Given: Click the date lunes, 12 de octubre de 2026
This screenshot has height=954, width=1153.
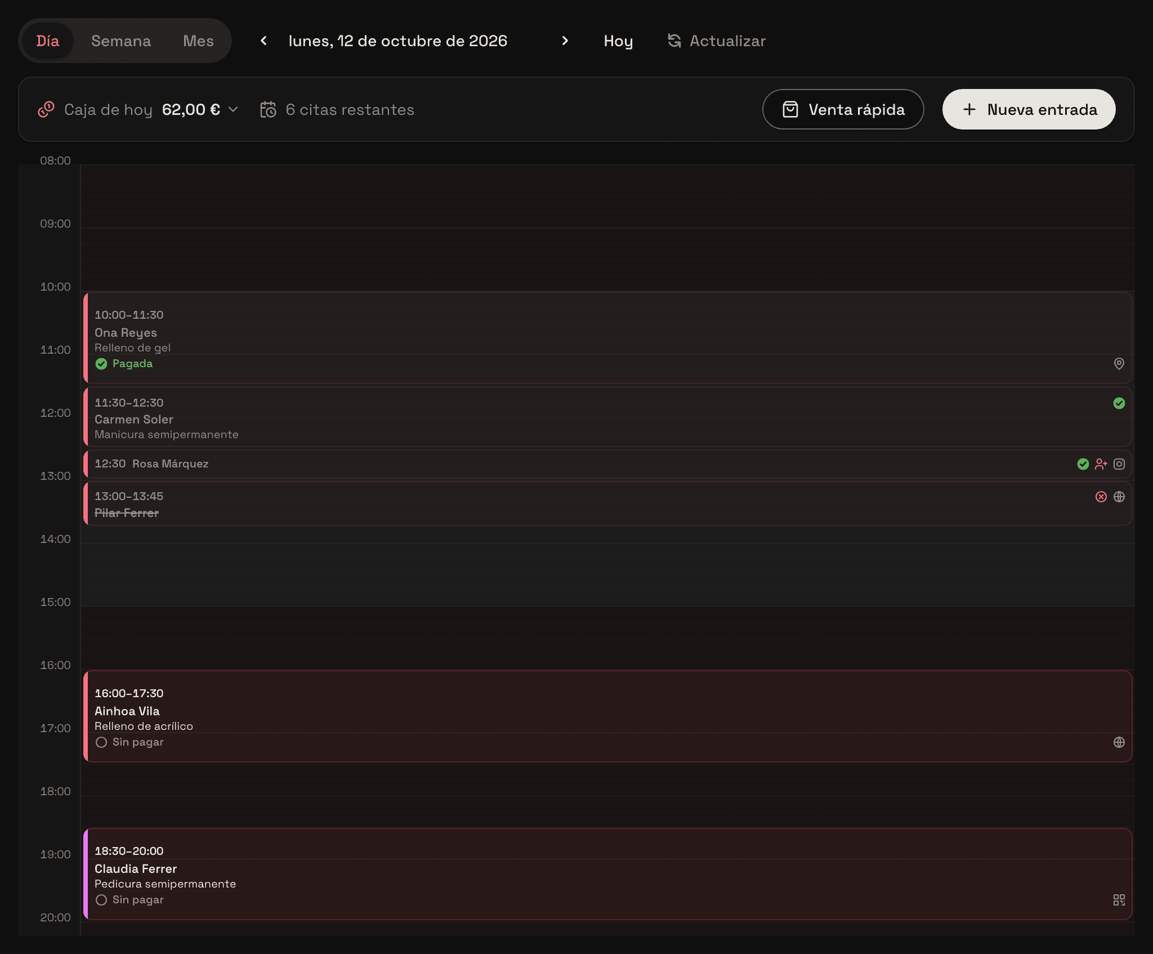Looking at the screenshot, I should 398,41.
